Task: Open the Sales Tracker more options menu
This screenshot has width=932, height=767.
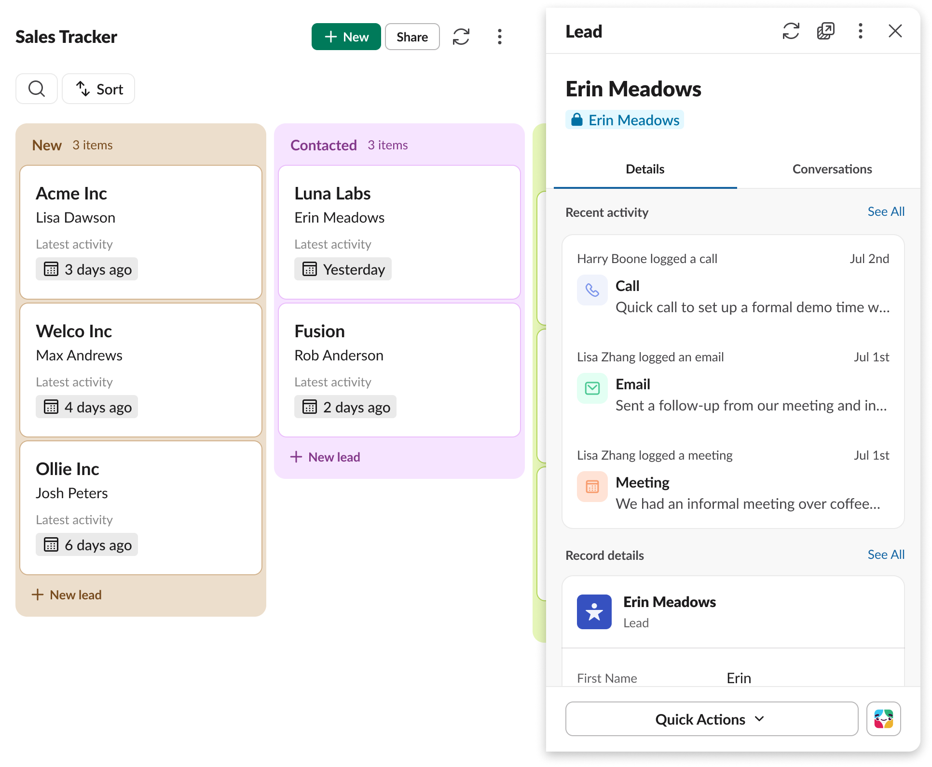Action: tap(500, 37)
